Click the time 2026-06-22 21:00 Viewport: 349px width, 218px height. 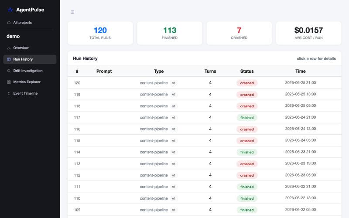pos(301,187)
